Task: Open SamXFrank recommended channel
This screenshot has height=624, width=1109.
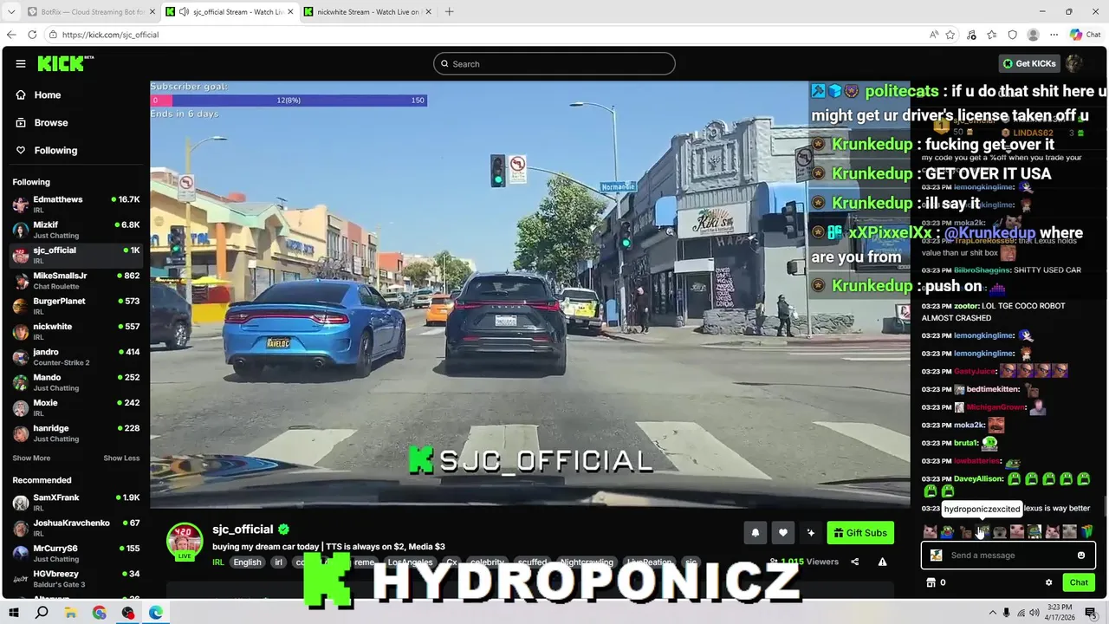Action: [x=76, y=503]
